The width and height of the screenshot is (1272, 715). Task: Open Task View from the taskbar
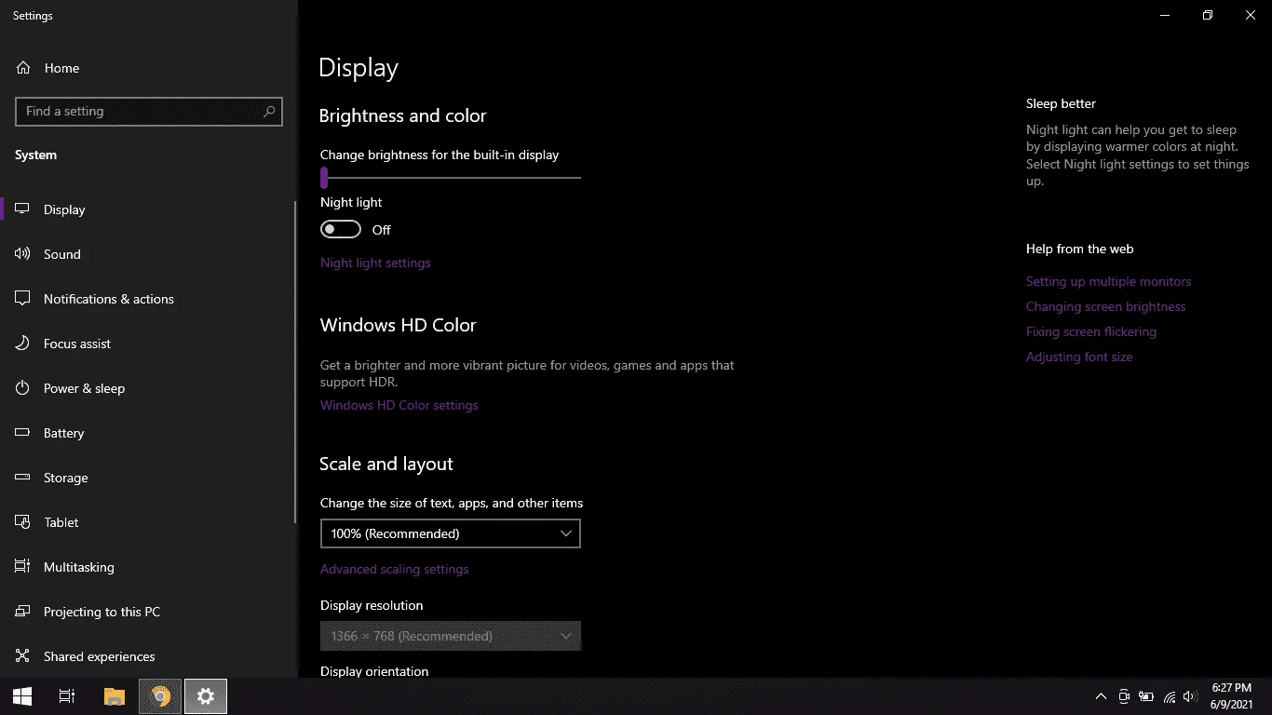click(x=67, y=695)
